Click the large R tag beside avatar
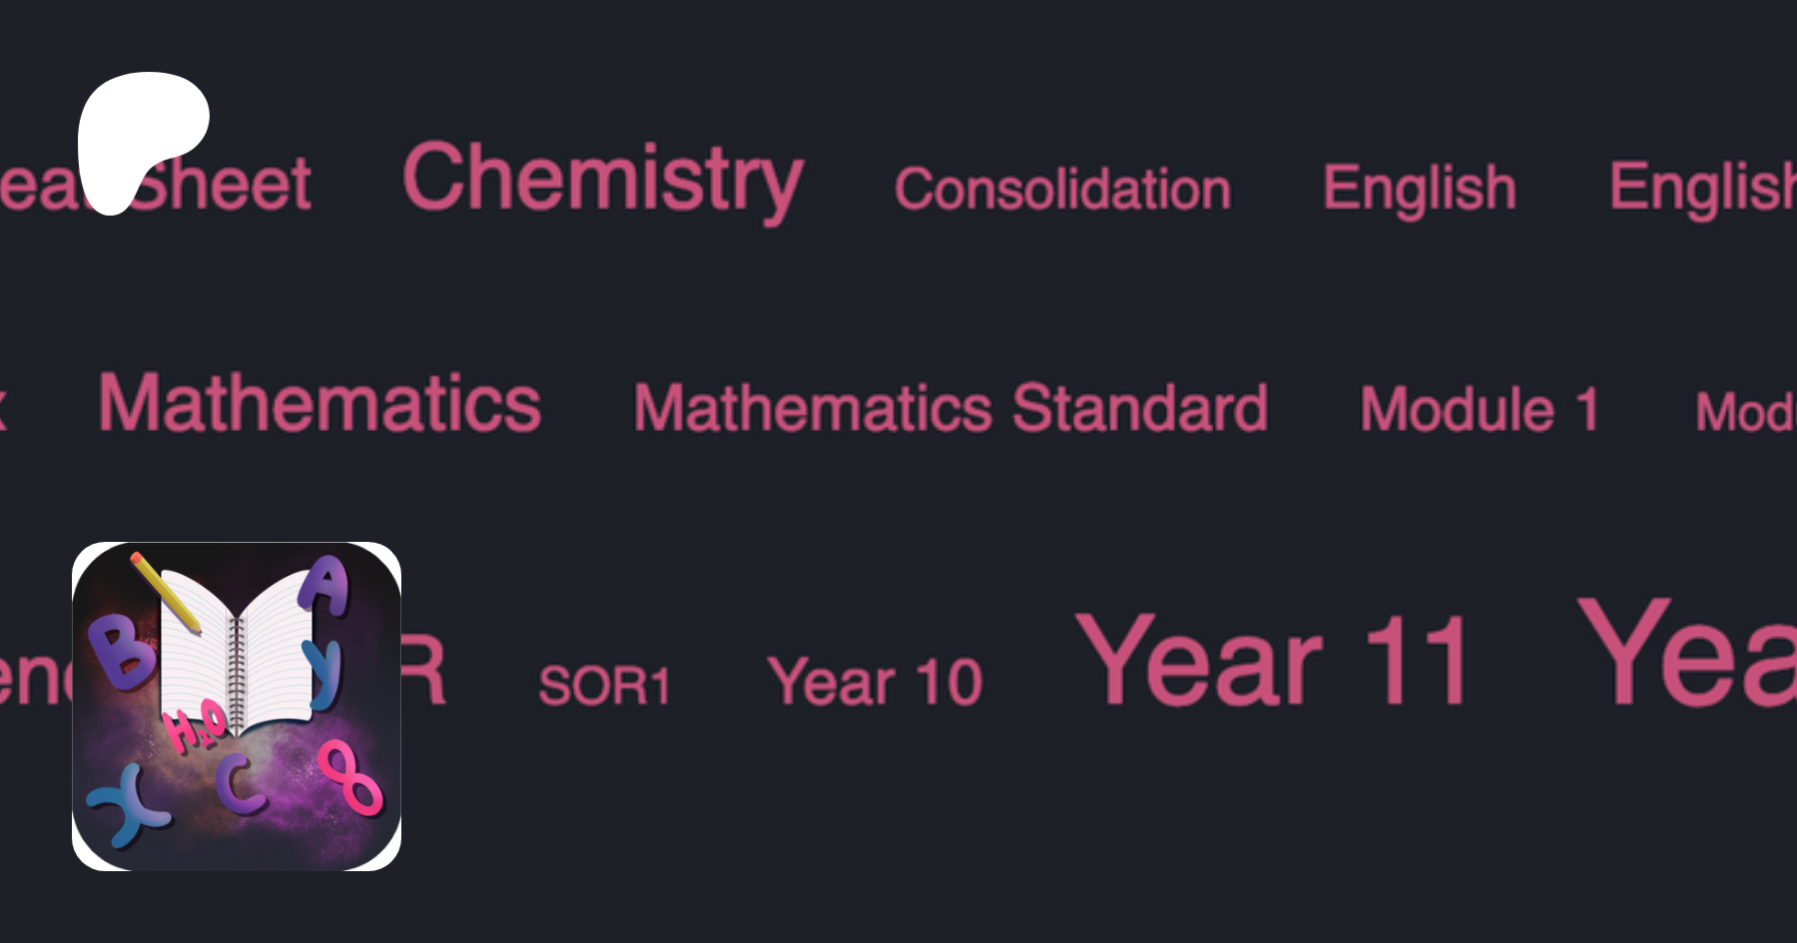The height and width of the screenshot is (943, 1797). tap(424, 671)
